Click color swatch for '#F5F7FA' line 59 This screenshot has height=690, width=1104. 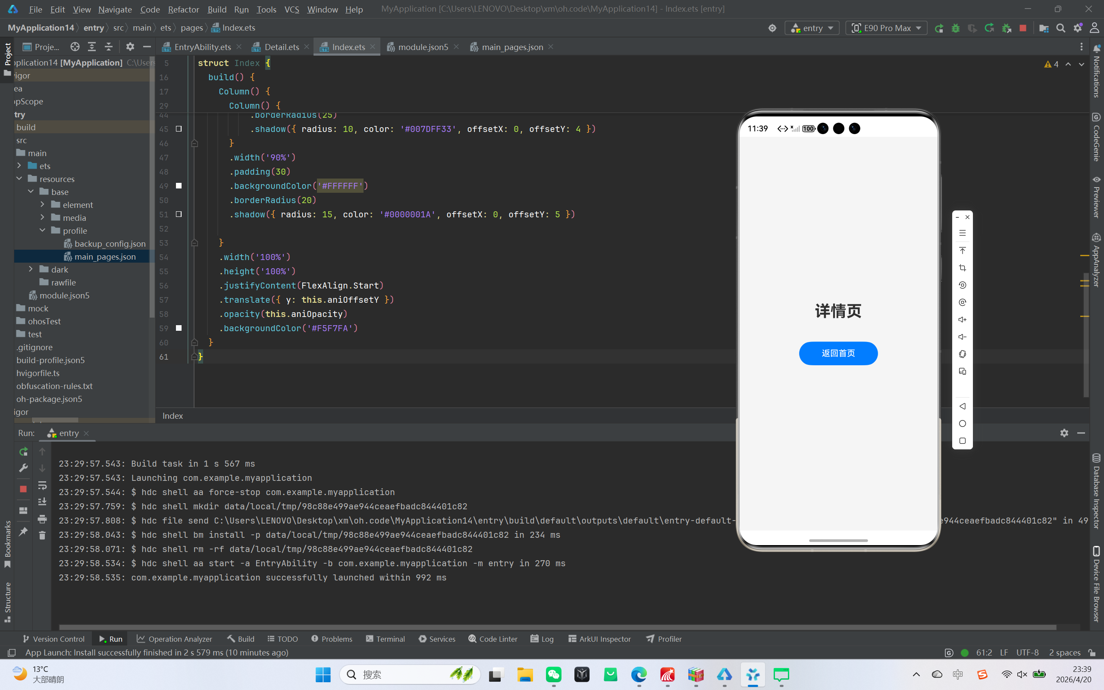point(179,328)
